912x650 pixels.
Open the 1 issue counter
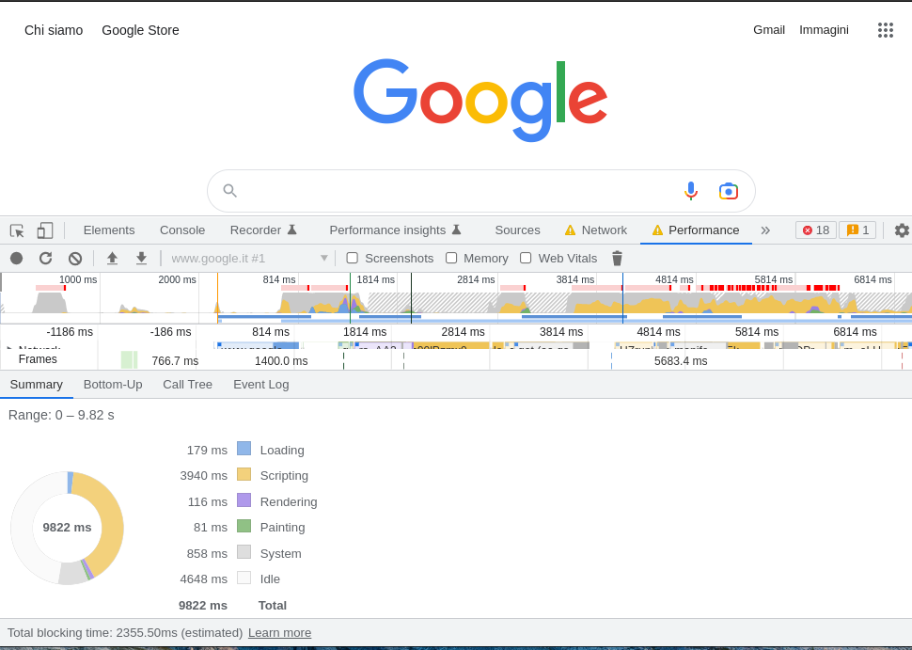(857, 230)
